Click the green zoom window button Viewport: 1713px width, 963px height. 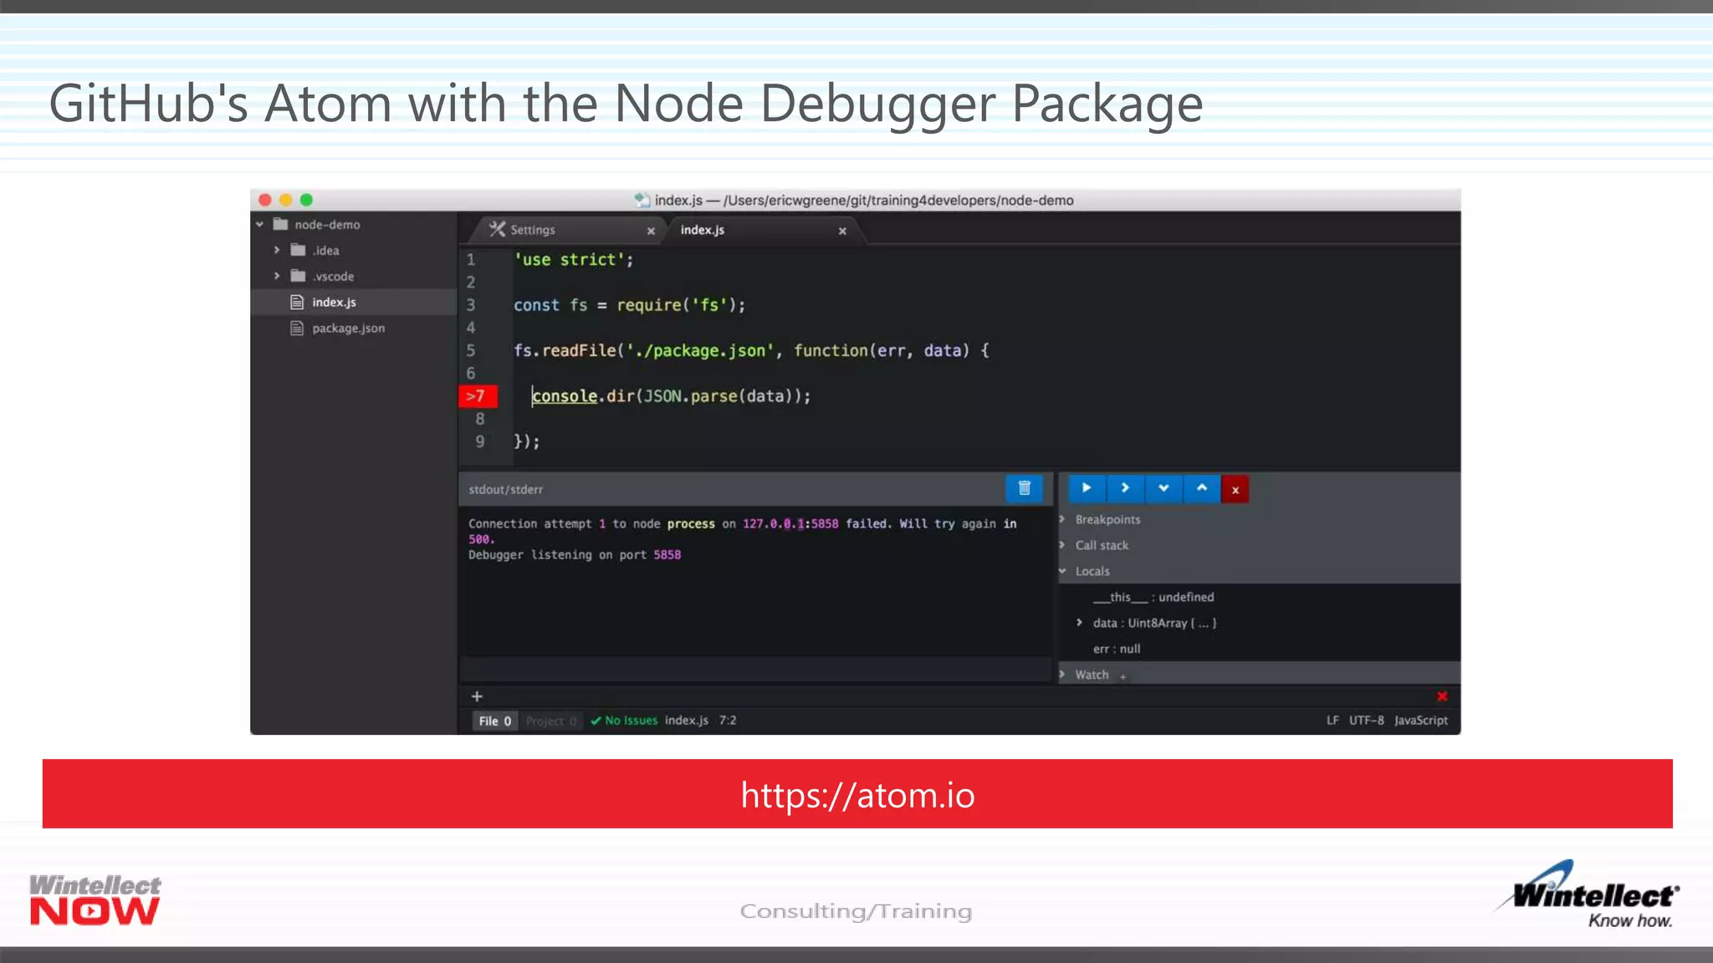coord(306,200)
